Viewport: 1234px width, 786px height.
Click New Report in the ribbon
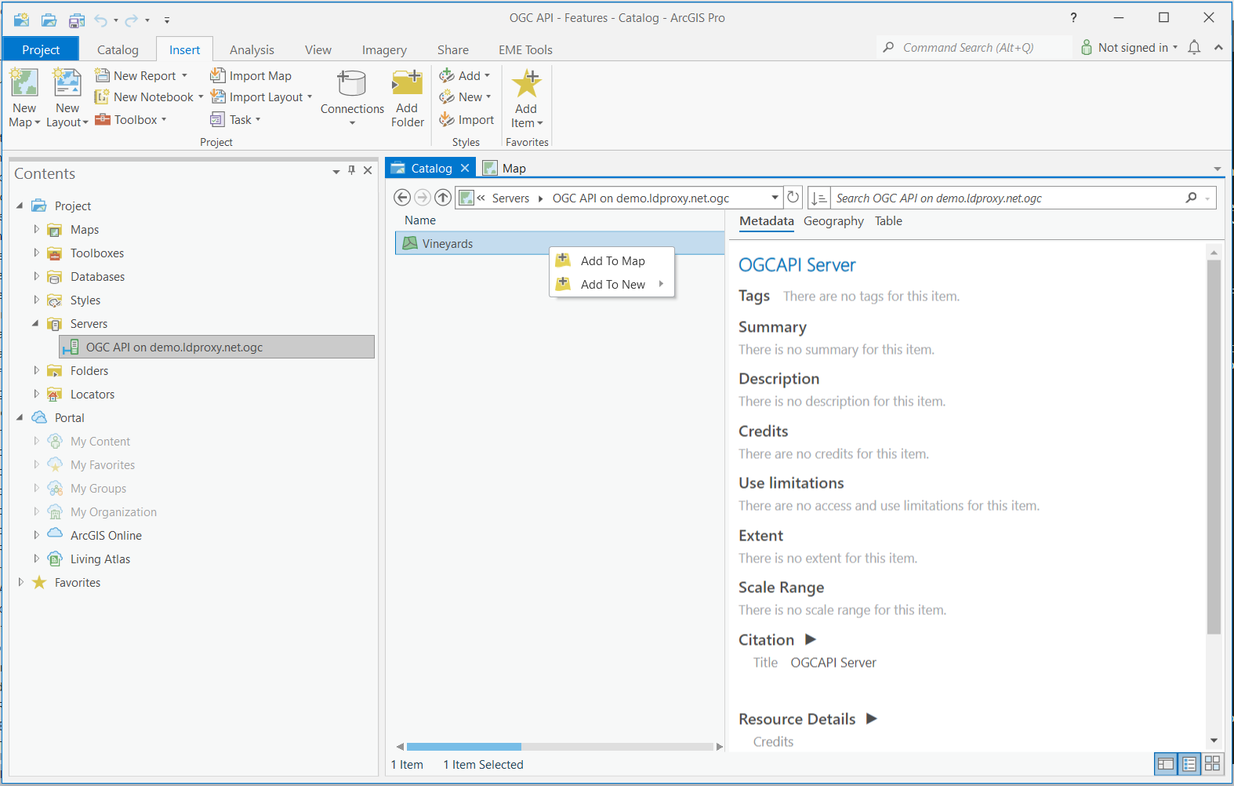click(x=141, y=75)
